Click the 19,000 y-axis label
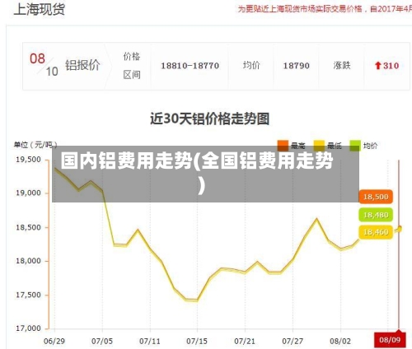This screenshot has width=412, height=349. [28, 193]
